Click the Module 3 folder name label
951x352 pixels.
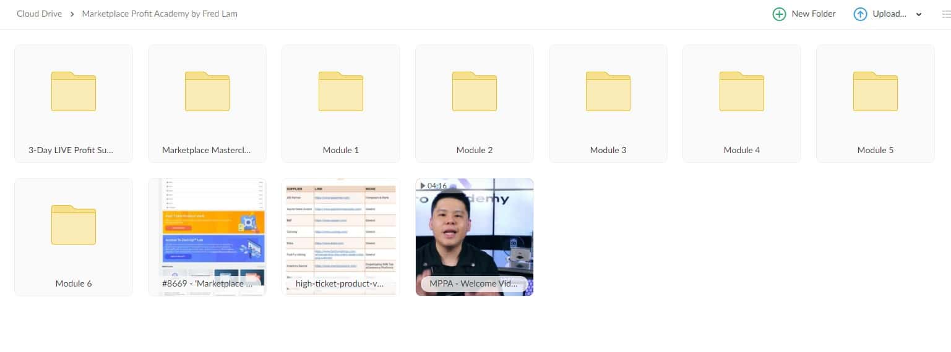click(608, 150)
